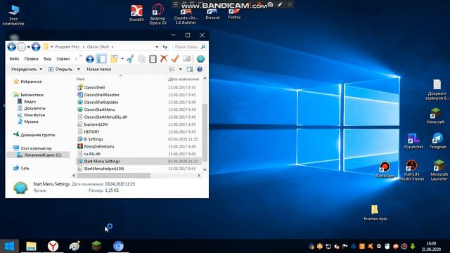Image resolution: width=450 pixels, height=253 pixels.
Task: Click the Открыть command button
Action: click(x=60, y=69)
